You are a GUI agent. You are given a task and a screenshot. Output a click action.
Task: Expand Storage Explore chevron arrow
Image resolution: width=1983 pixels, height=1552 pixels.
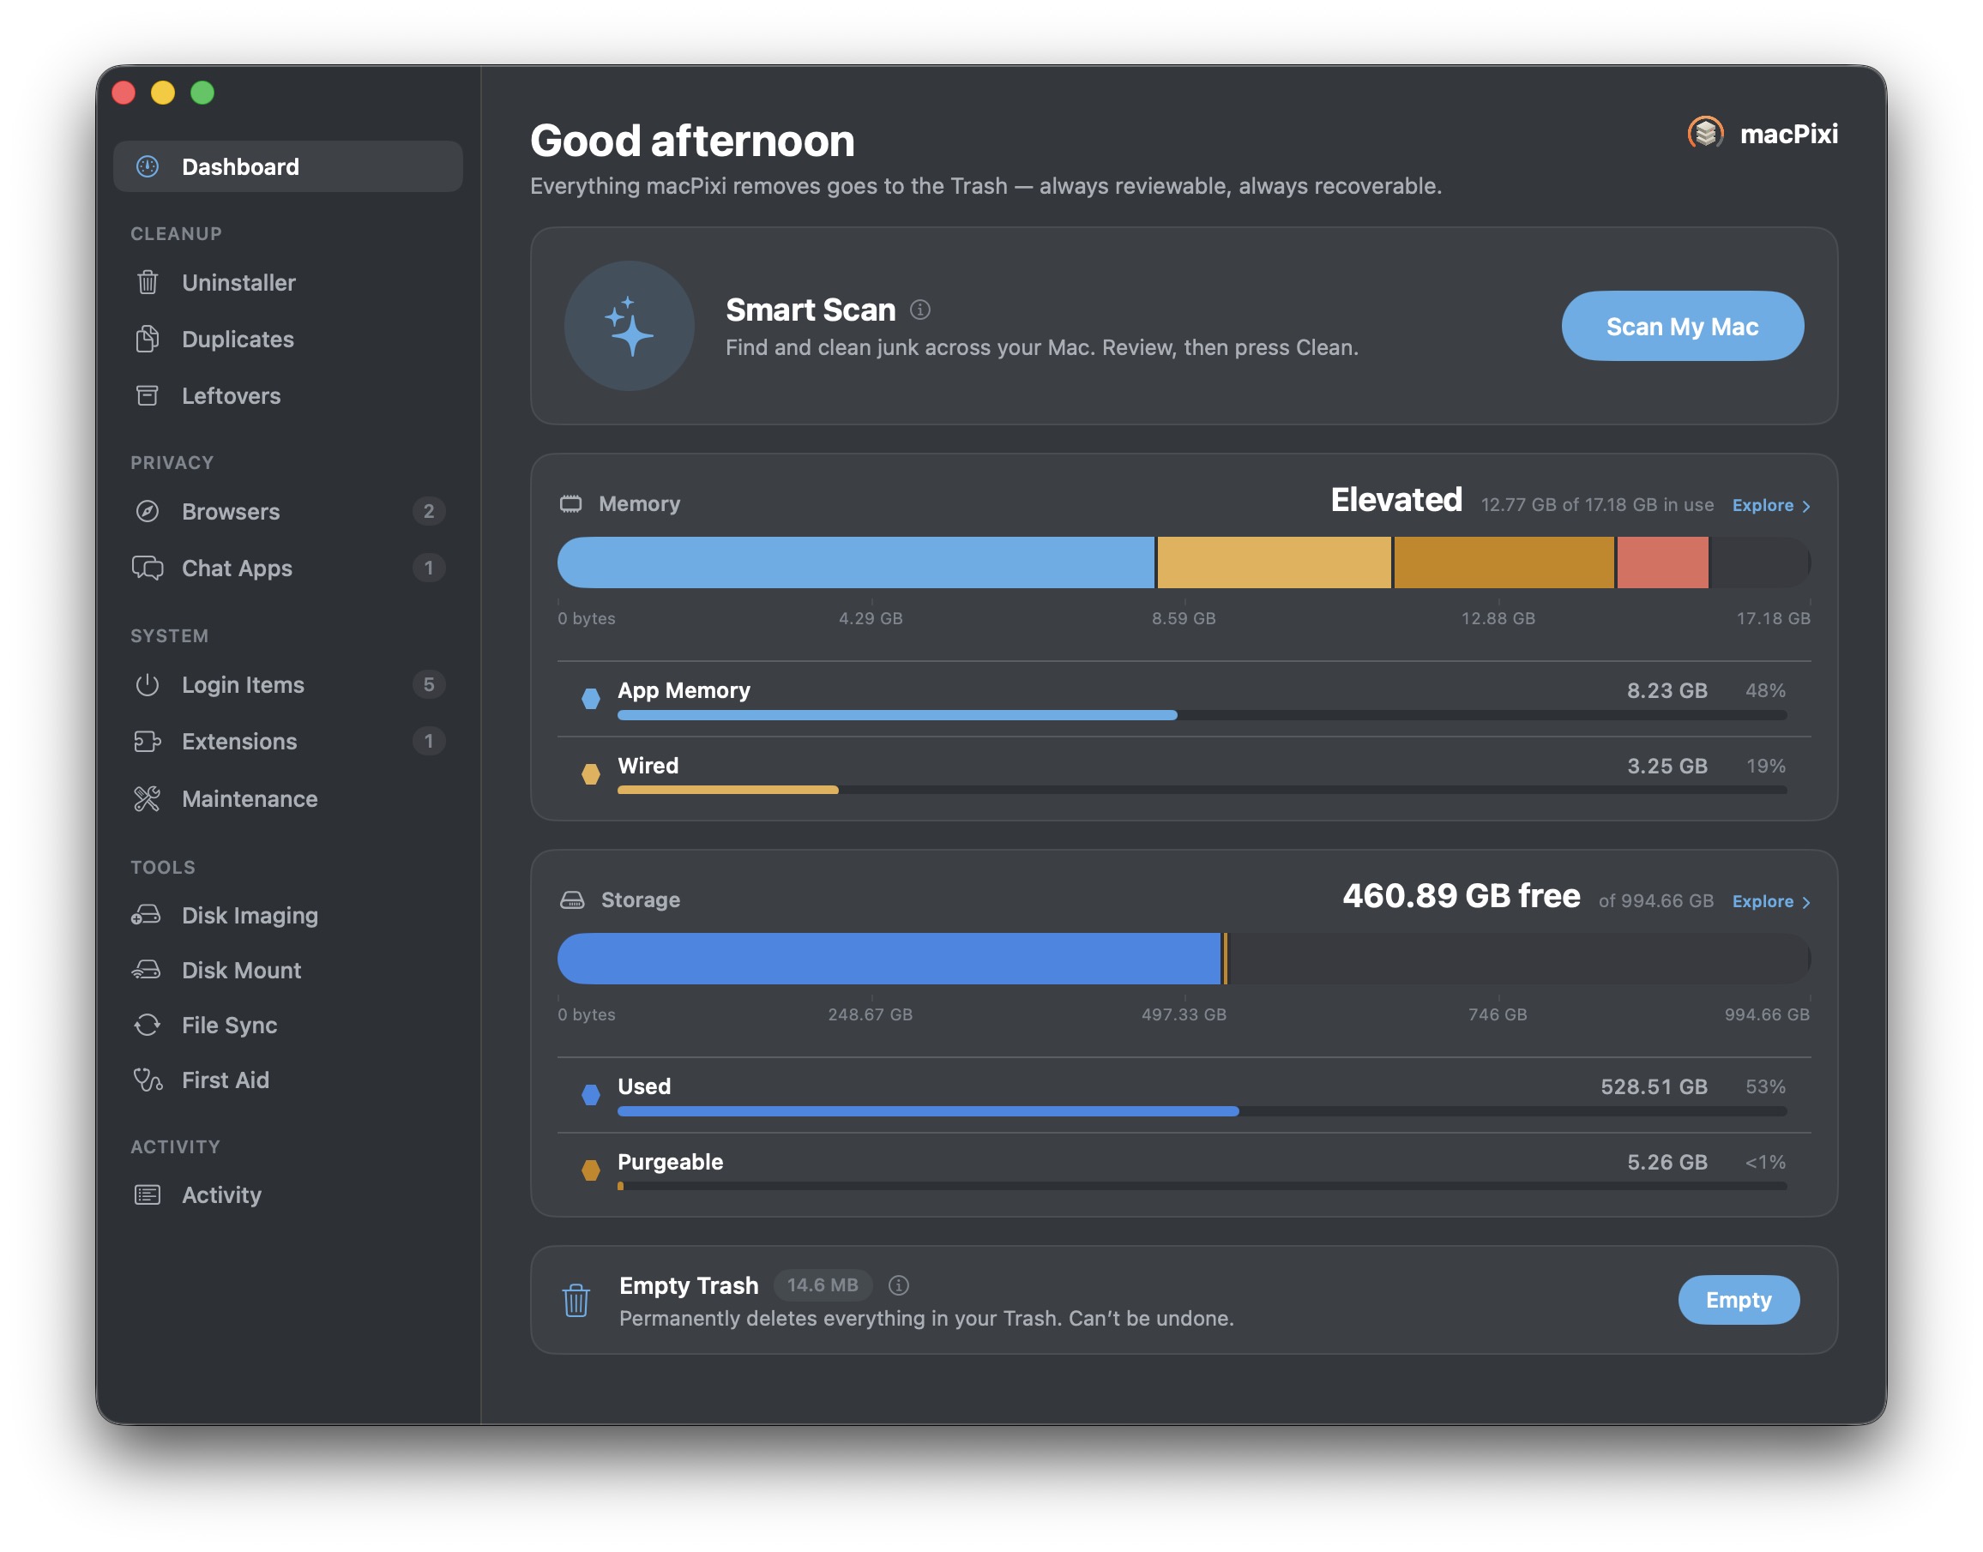1805,902
